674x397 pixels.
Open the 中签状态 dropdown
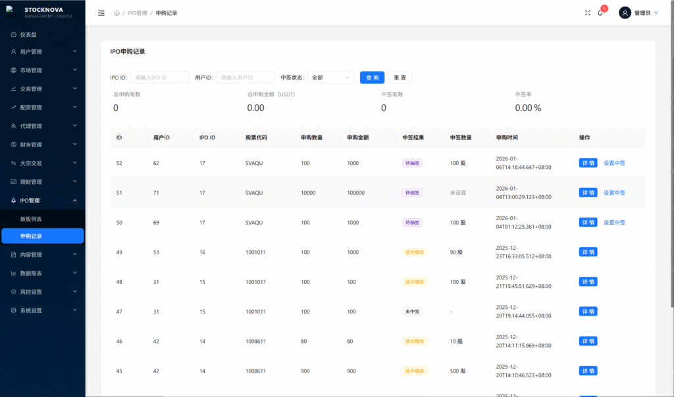pos(330,78)
